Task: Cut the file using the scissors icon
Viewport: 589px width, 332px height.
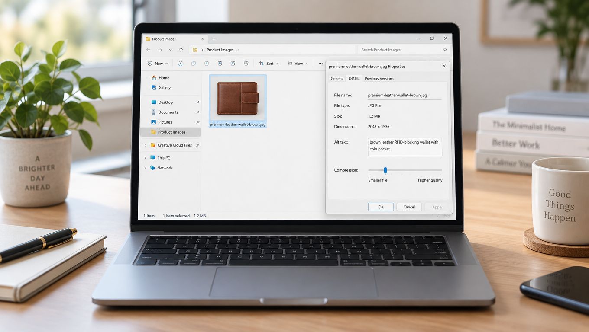Action: point(180,64)
